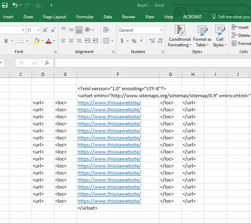Toggle Underline formatting
251x223 pixels.
tap(6, 41)
